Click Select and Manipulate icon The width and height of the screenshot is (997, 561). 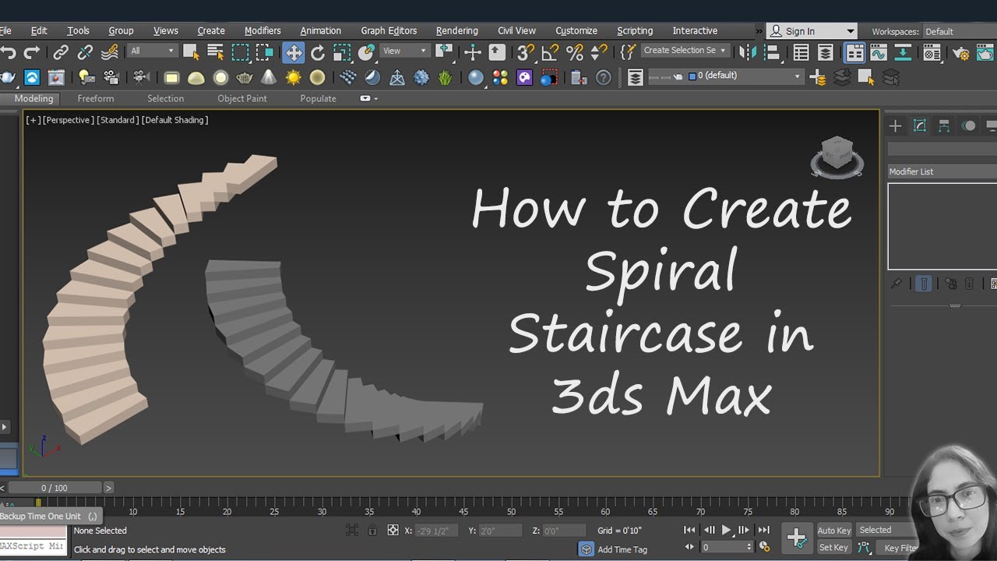coord(473,53)
